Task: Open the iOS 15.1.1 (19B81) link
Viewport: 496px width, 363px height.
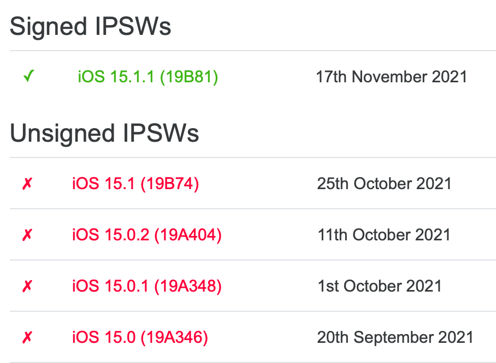Action: coord(147,77)
